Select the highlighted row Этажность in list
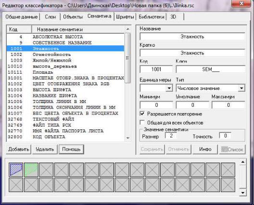 65,49
